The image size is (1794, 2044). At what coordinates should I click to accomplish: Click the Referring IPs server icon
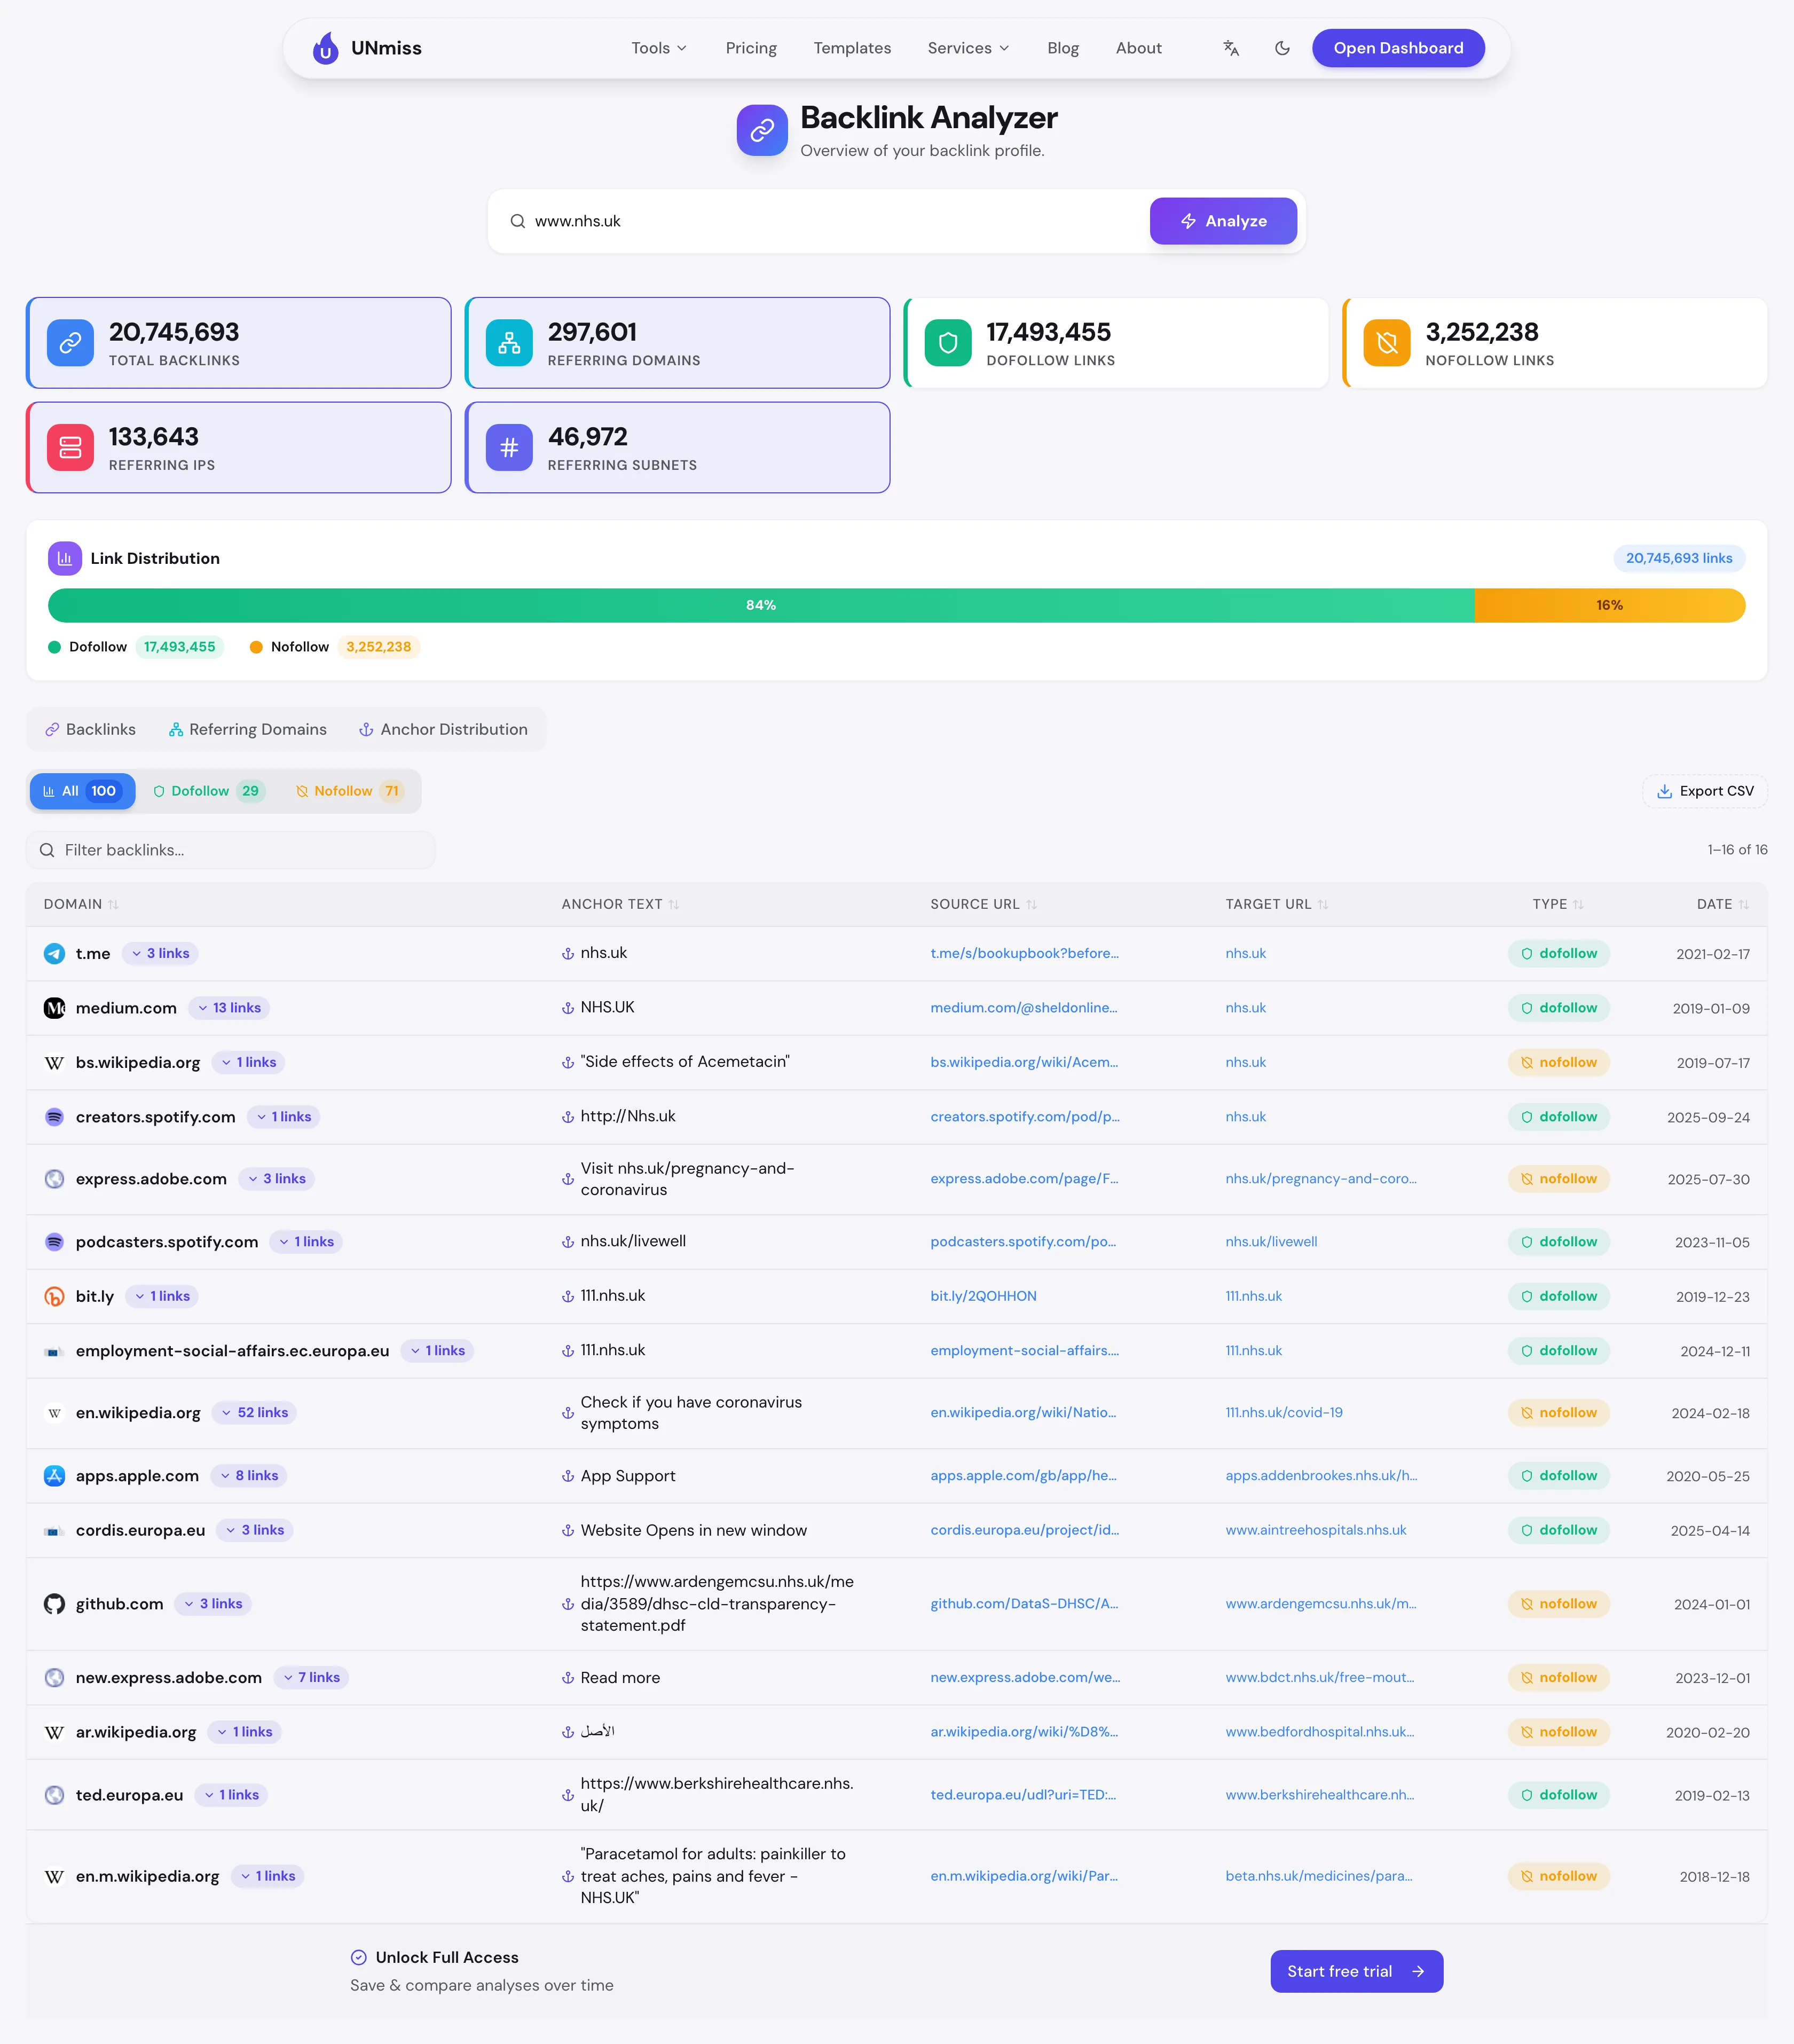point(70,448)
